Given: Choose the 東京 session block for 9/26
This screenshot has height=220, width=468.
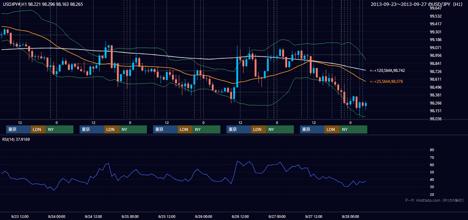Looking at the screenshot, I should [x=239, y=129].
